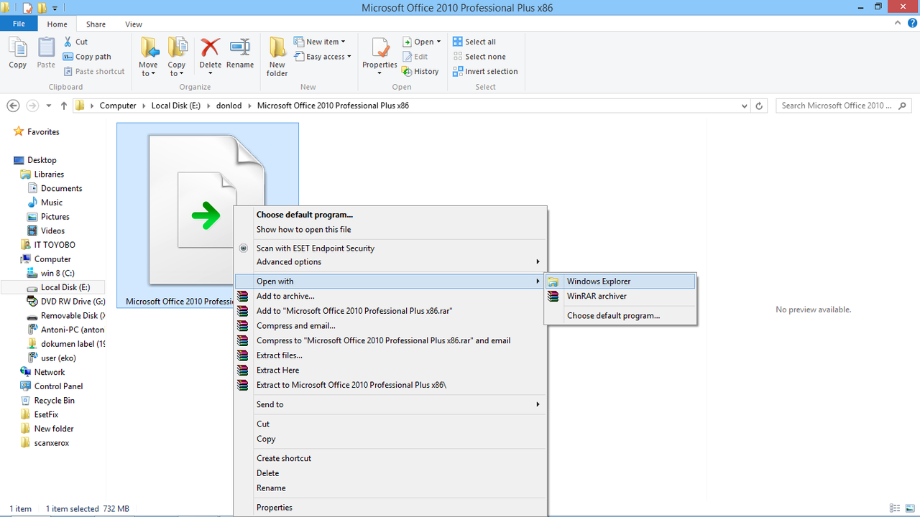Viewport: 920px width, 517px height.
Task: Switch to the View ribbon tab
Action: point(134,24)
